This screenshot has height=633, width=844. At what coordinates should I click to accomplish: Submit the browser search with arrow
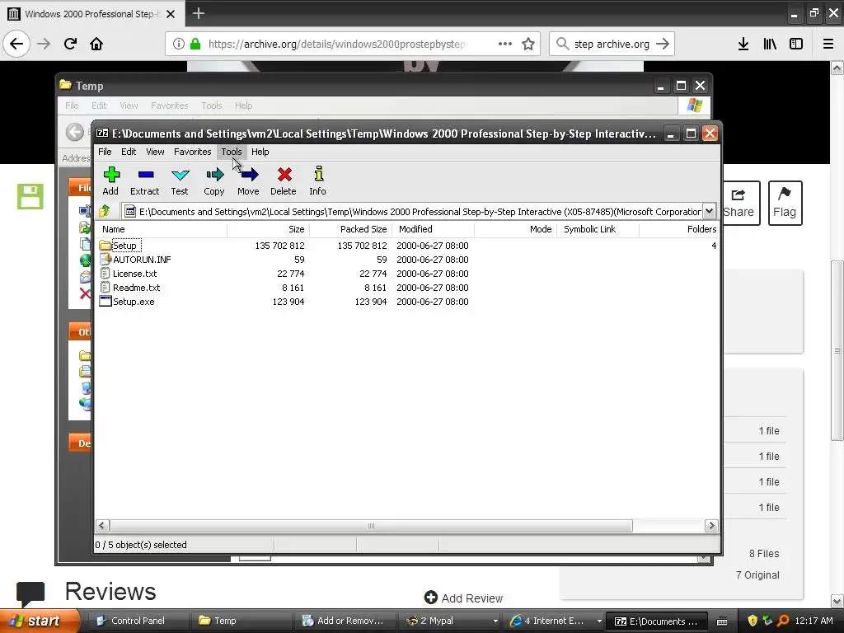(663, 45)
